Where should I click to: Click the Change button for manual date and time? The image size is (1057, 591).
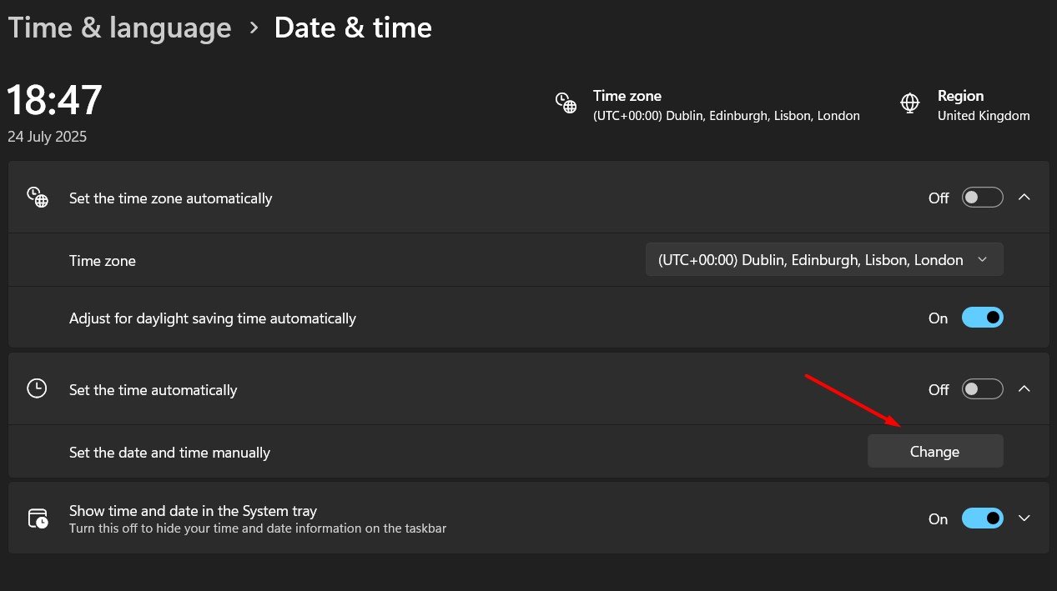935,451
